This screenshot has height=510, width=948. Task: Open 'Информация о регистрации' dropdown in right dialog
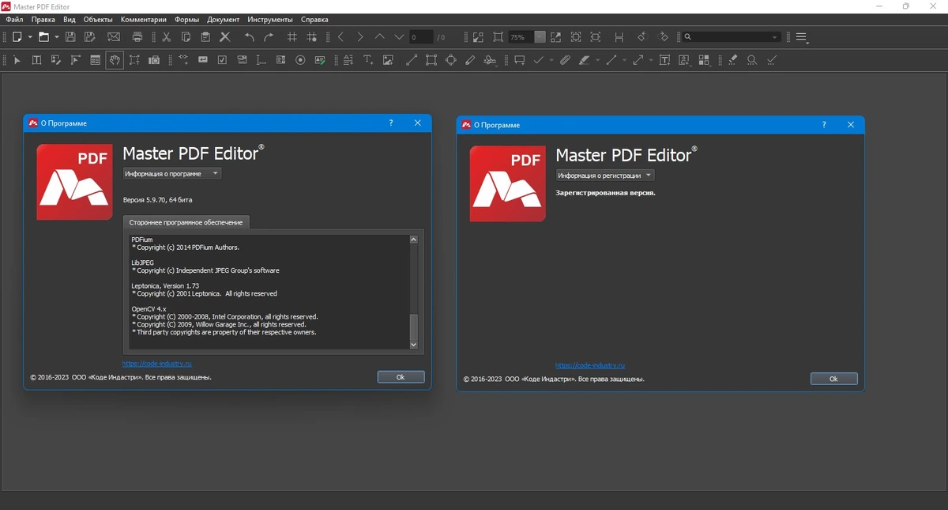pyautogui.click(x=605, y=176)
